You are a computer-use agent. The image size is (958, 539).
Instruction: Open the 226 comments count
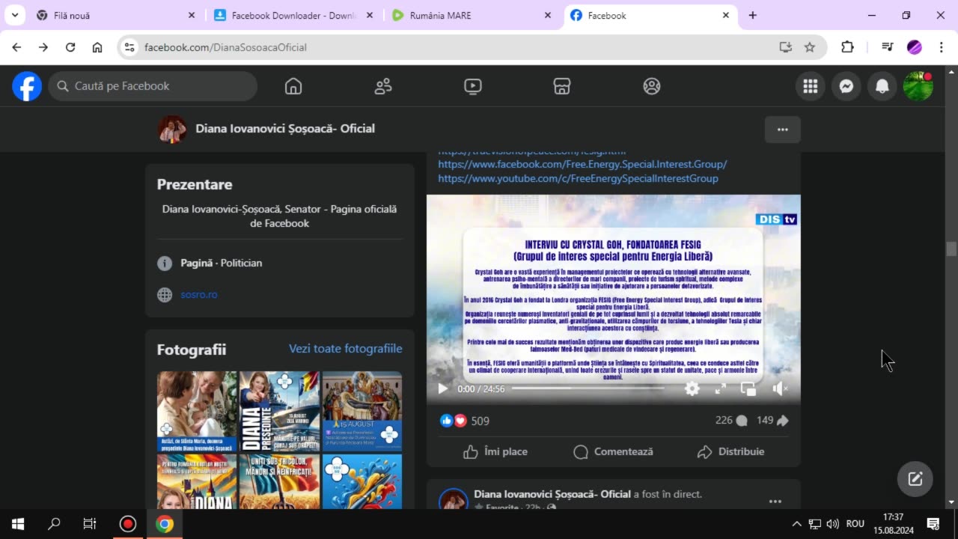(731, 421)
